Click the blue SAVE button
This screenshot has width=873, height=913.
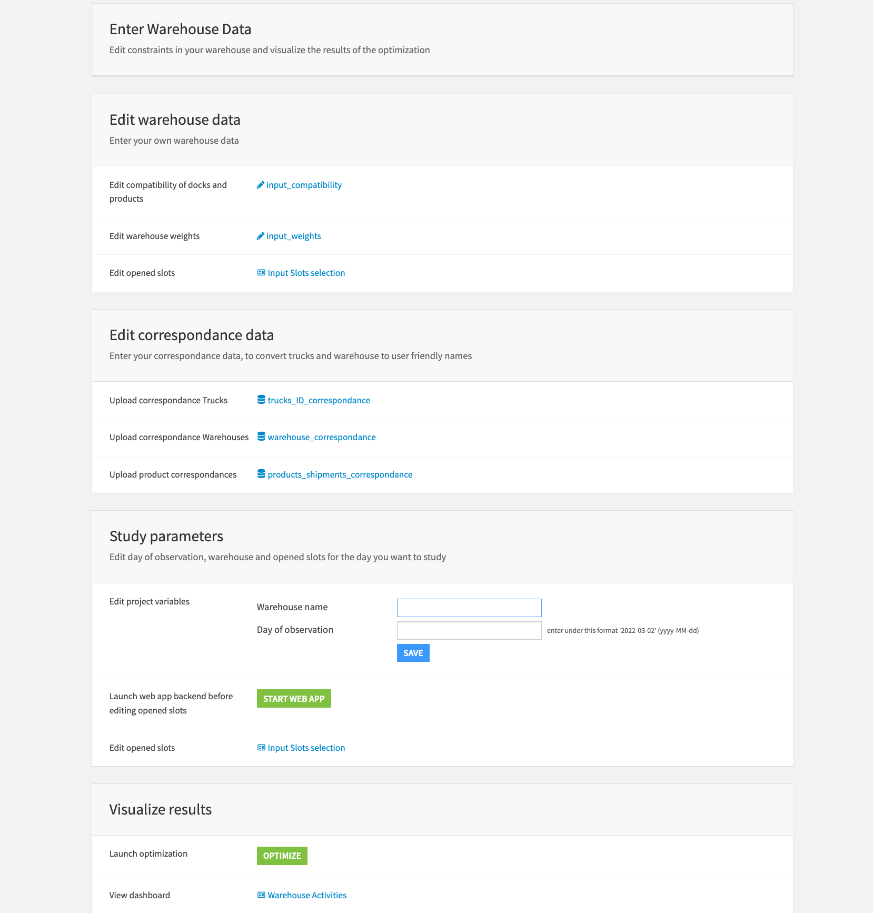[413, 653]
